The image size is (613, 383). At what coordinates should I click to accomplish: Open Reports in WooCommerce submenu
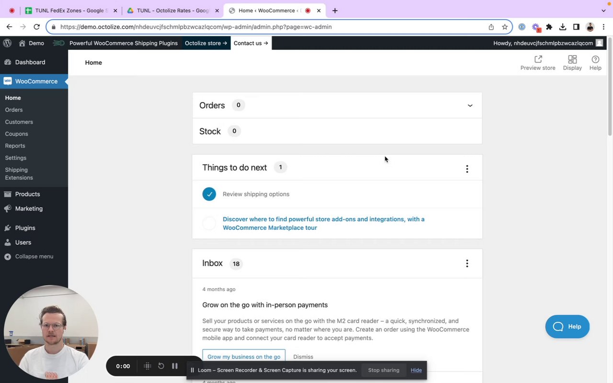coord(15,146)
